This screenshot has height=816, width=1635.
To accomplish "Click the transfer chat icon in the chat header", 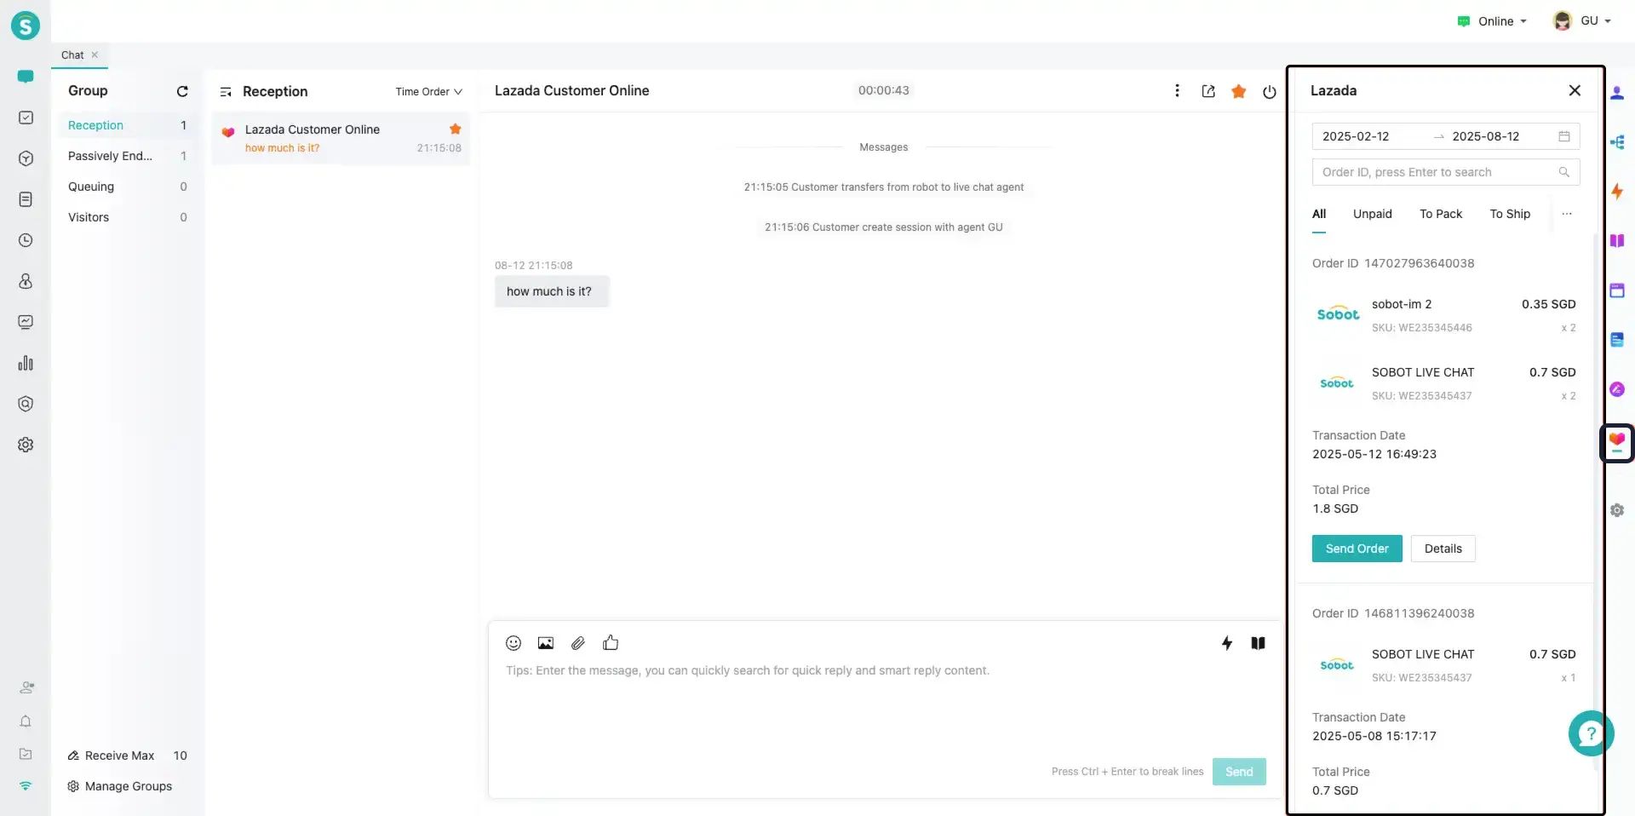I will 1208,91.
